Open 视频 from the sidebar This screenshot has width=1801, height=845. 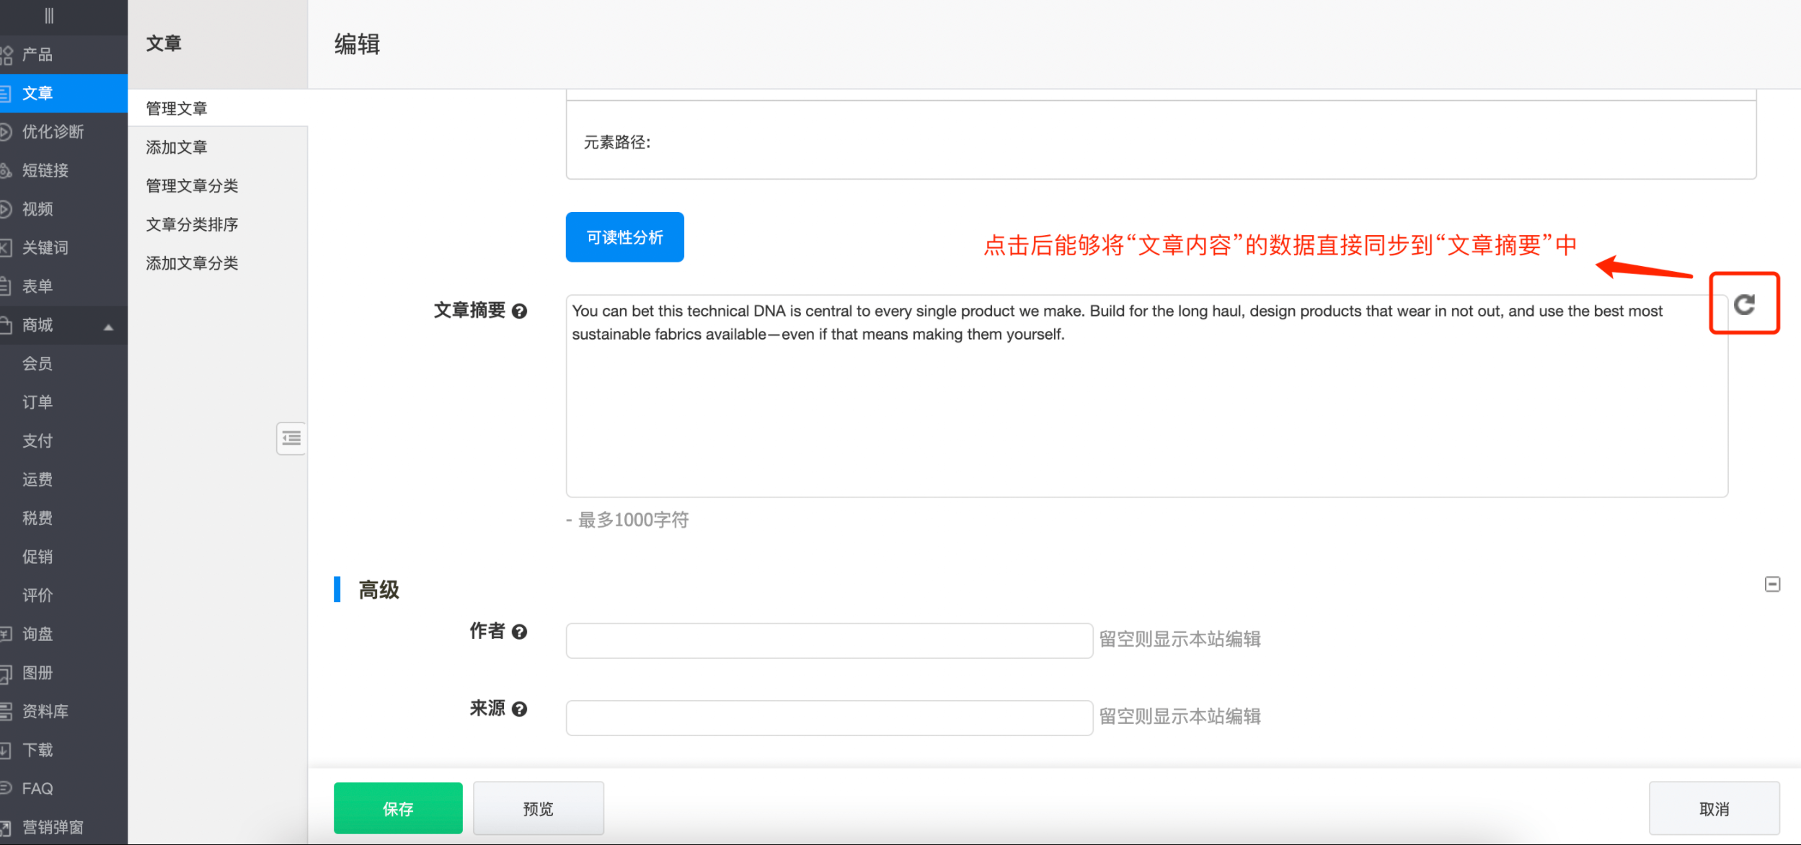[x=40, y=208]
